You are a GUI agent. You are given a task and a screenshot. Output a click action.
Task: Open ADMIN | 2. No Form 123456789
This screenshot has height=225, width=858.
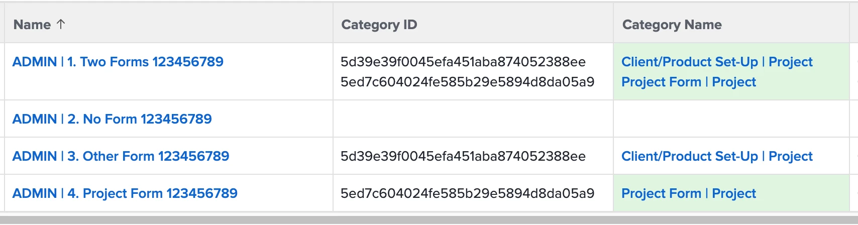point(112,119)
